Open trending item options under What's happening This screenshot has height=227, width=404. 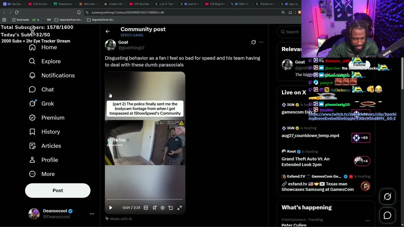[368, 221]
